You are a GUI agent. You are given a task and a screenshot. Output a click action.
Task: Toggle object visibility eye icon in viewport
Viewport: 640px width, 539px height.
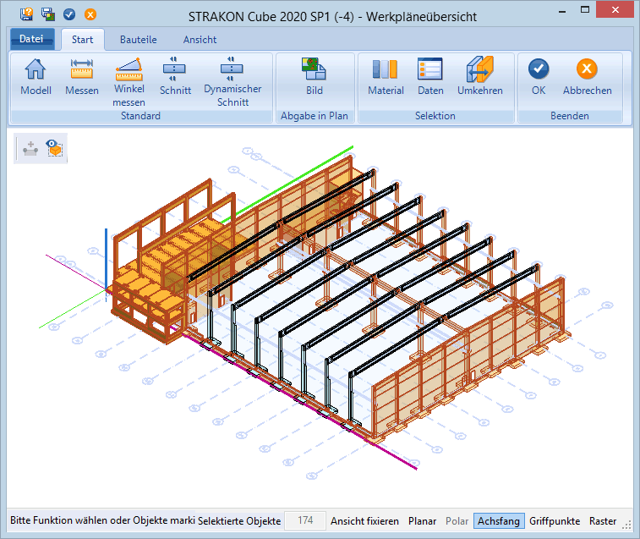[56, 148]
